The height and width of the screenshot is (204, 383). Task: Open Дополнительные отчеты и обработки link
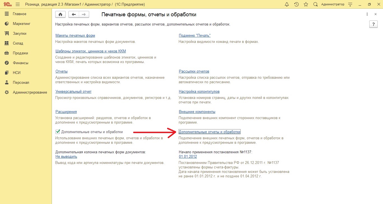tap(210, 132)
